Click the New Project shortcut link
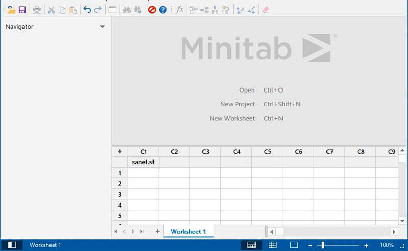This screenshot has height=251, width=408. tap(238, 104)
